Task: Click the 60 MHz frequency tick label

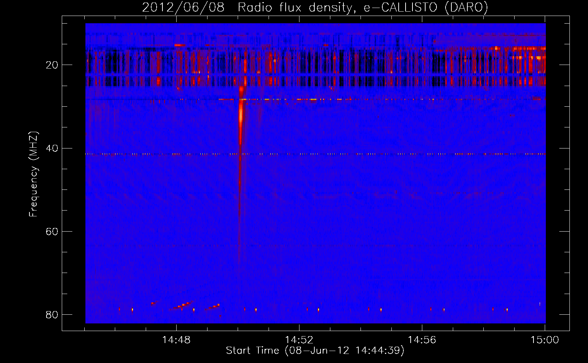Action: (52, 231)
